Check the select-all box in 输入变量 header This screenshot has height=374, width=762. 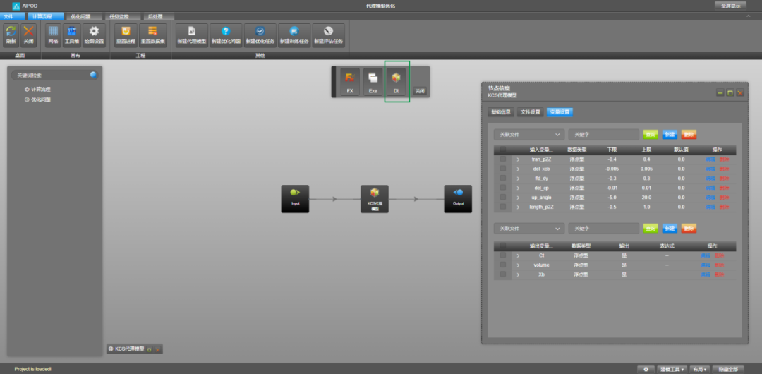503,150
